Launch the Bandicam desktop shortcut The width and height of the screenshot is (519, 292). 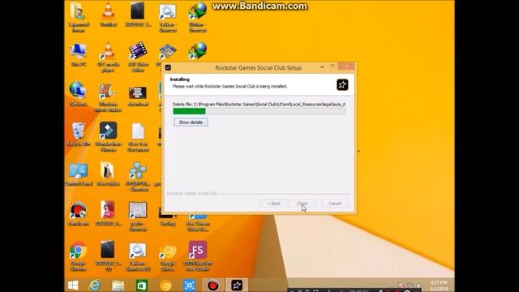(79, 213)
